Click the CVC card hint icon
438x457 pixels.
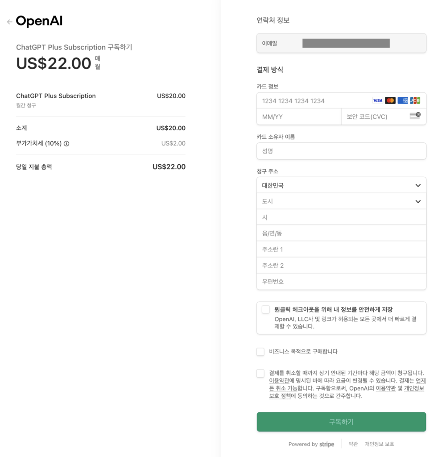click(415, 116)
